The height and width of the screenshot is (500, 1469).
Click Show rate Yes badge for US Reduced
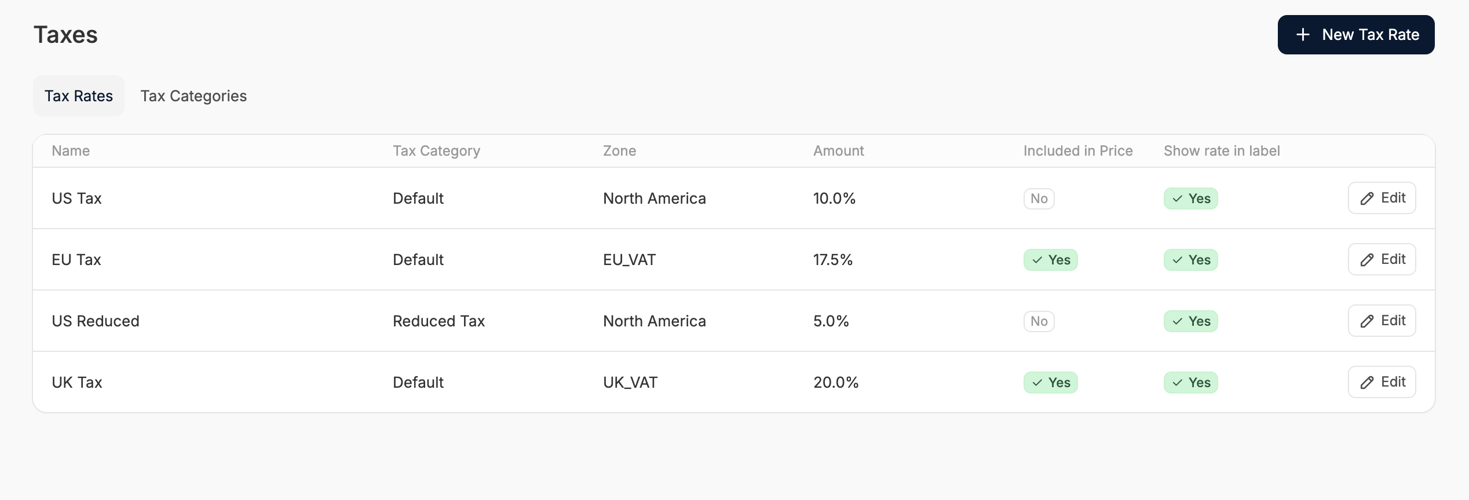pos(1191,321)
